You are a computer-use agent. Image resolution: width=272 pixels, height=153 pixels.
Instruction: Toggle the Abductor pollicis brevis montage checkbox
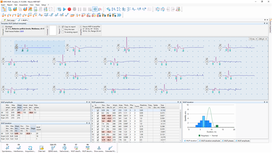click(x=6, y=29)
